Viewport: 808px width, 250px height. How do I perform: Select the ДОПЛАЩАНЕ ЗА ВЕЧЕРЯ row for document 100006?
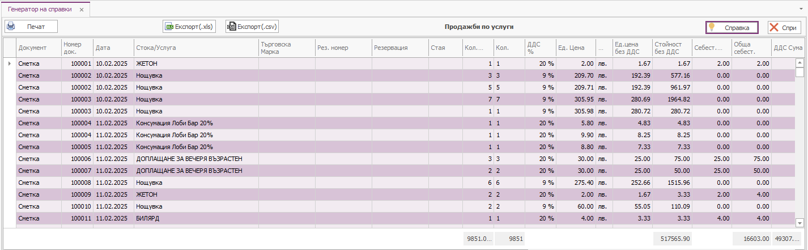coord(195,159)
